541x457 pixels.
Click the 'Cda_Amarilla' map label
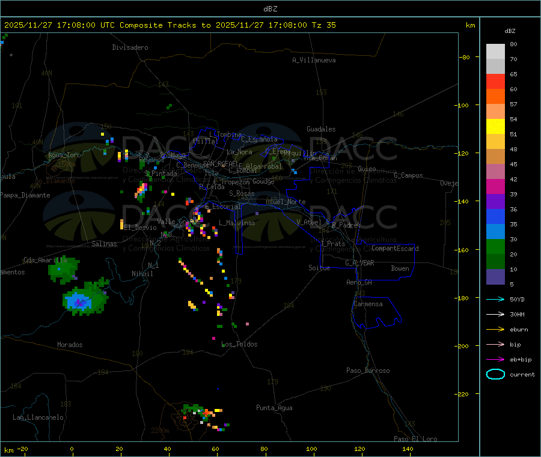[x=46, y=260]
